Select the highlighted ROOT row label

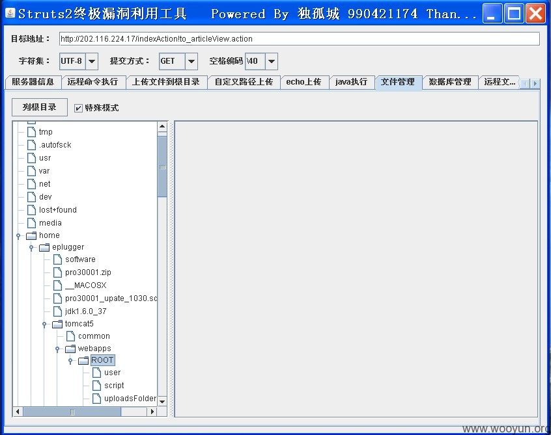(102, 360)
